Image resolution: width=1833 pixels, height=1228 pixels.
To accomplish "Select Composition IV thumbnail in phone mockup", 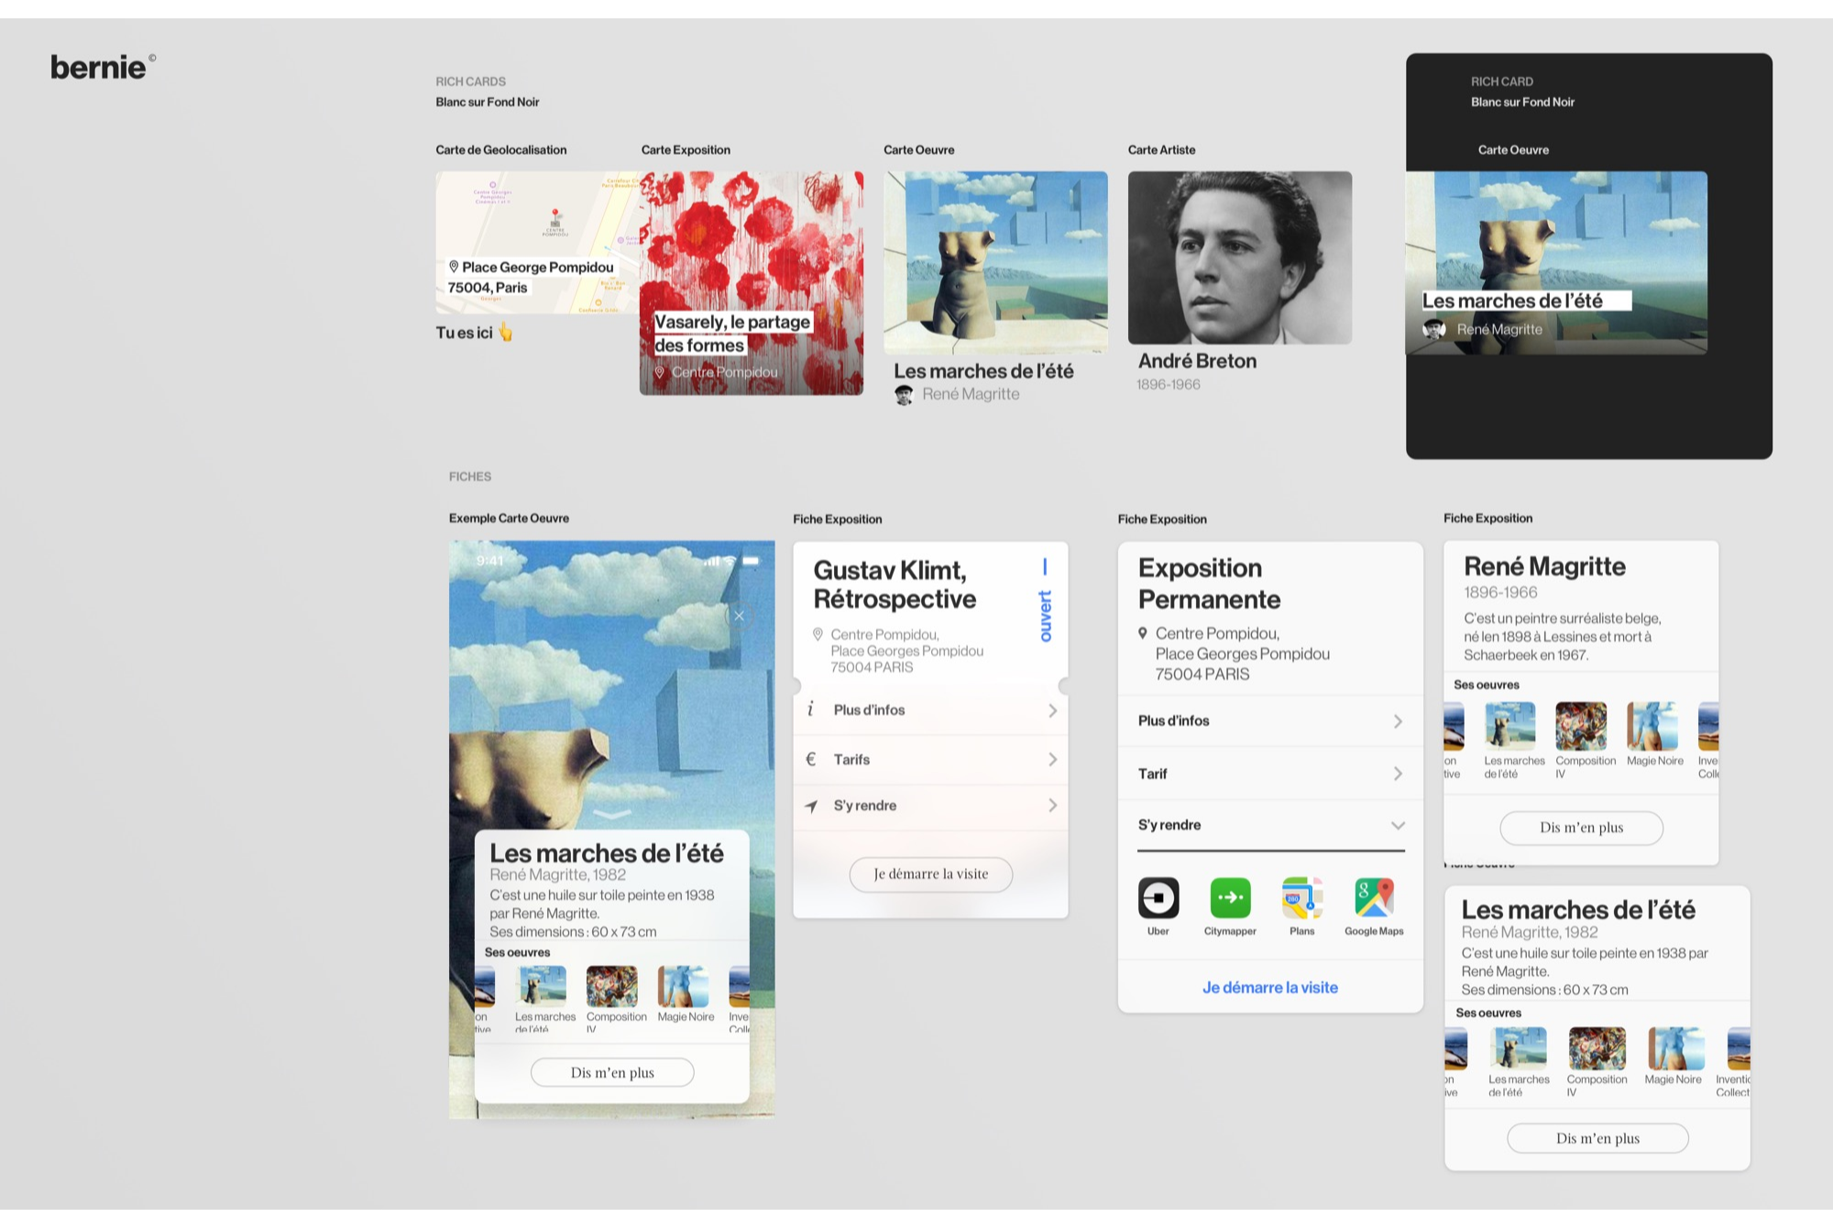I will pyautogui.click(x=612, y=987).
